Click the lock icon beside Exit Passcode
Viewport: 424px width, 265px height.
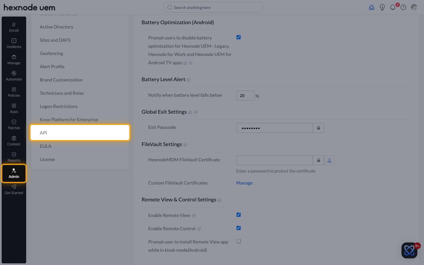pyautogui.click(x=319, y=128)
